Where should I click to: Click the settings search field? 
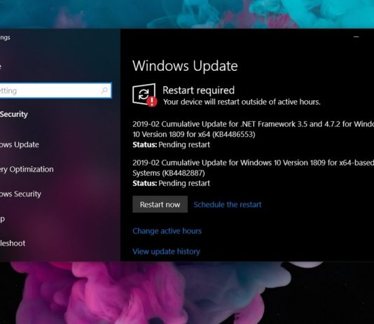coord(55,90)
